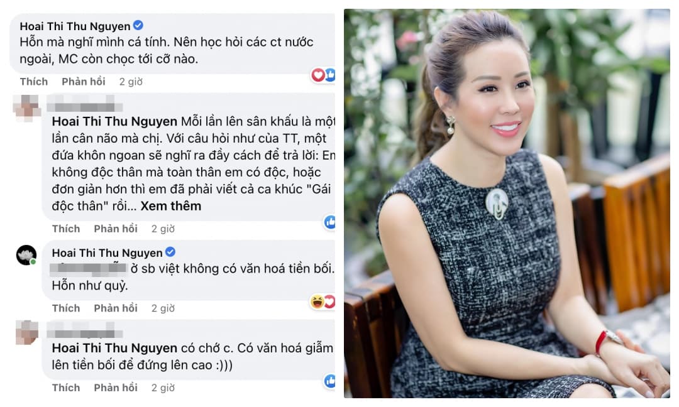Click the like reaction on the last comment

329,381
